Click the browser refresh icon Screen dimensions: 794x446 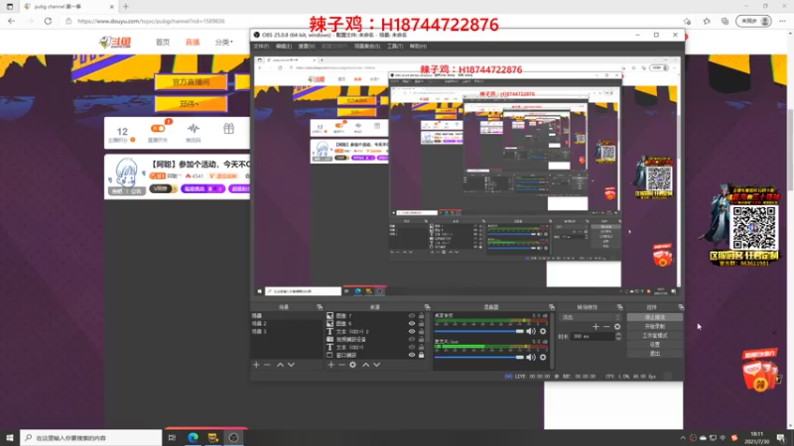click(48, 21)
